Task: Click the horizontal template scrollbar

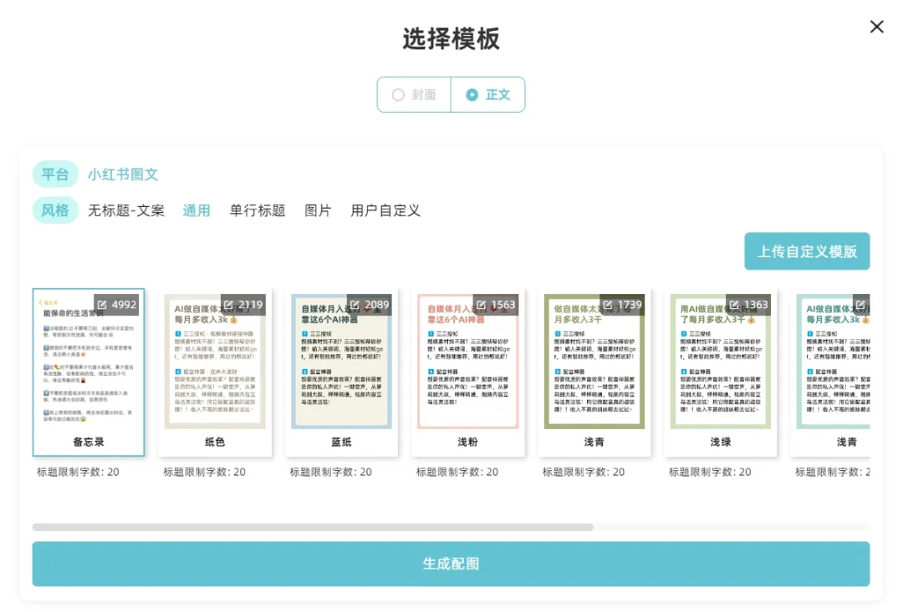Action: coord(313,527)
